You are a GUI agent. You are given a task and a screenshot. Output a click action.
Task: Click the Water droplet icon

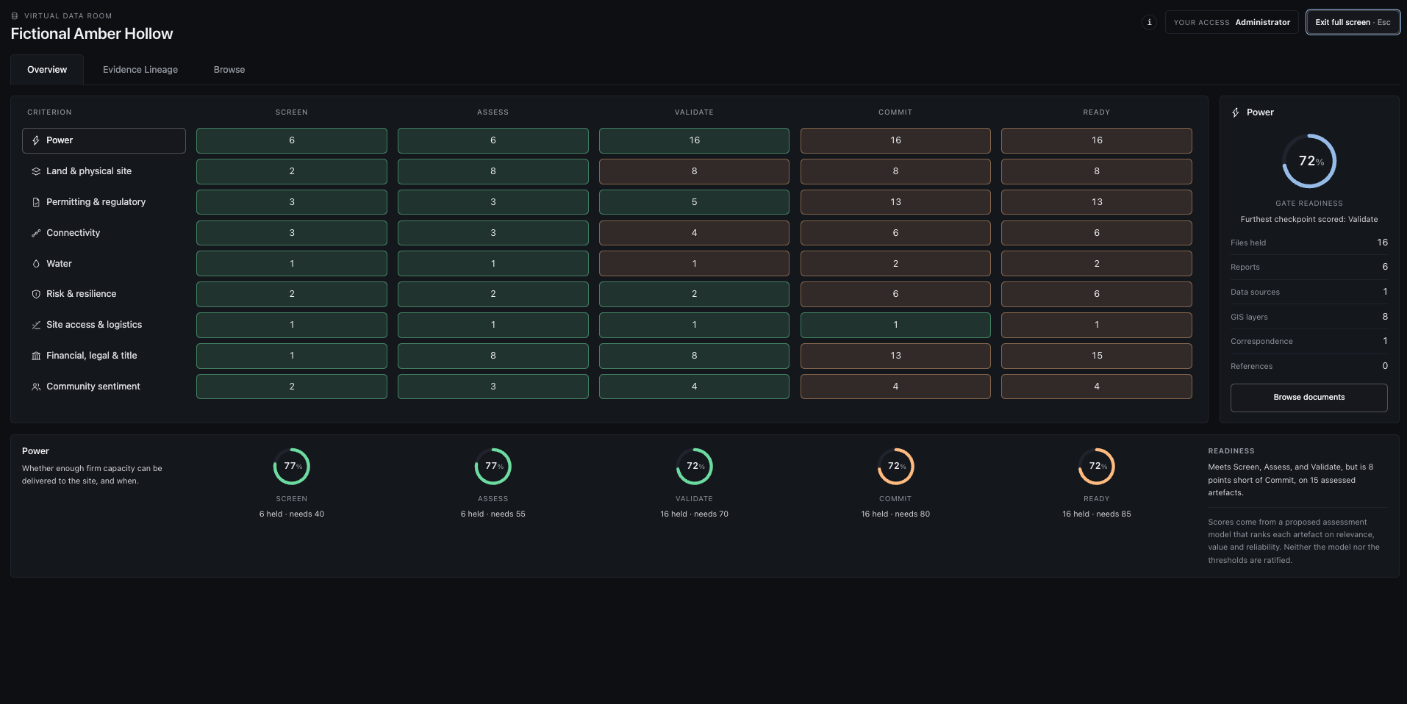(x=36, y=264)
